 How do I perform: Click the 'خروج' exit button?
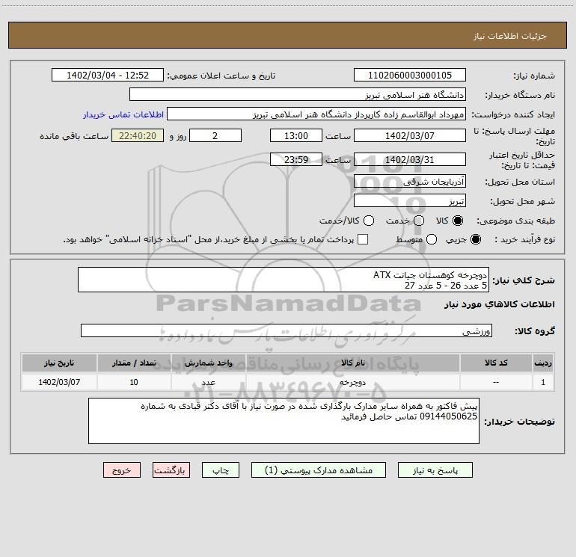tap(122, 470)
